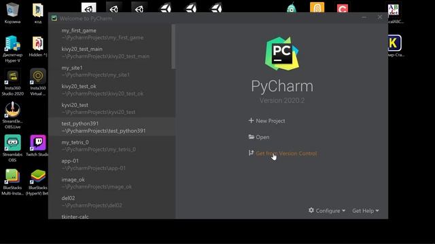Open recent project tkinter-calc
The width and height of the screenshot is (435, 244).
tap(111, 216)
